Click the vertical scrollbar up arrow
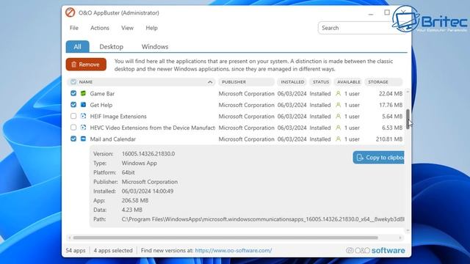Screen dimensions: 470x264 click(408, 91)
